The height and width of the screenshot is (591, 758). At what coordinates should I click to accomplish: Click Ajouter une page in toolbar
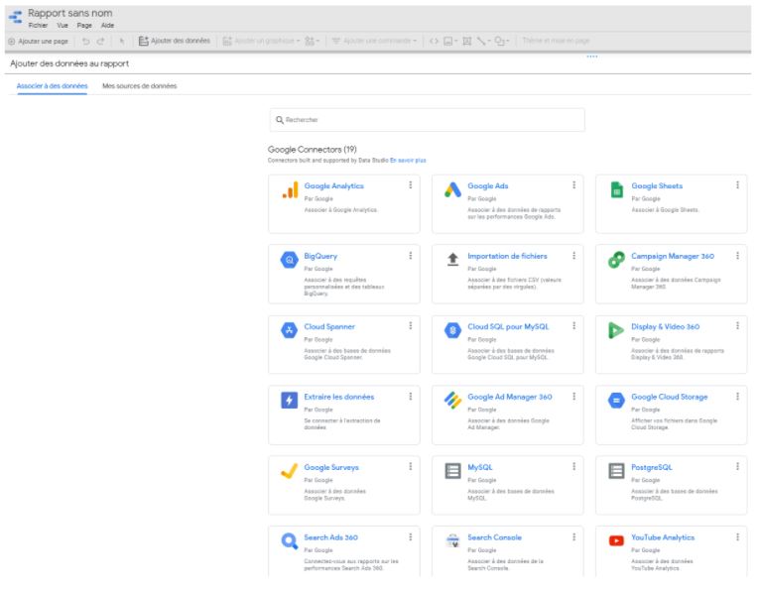[38, 40]
